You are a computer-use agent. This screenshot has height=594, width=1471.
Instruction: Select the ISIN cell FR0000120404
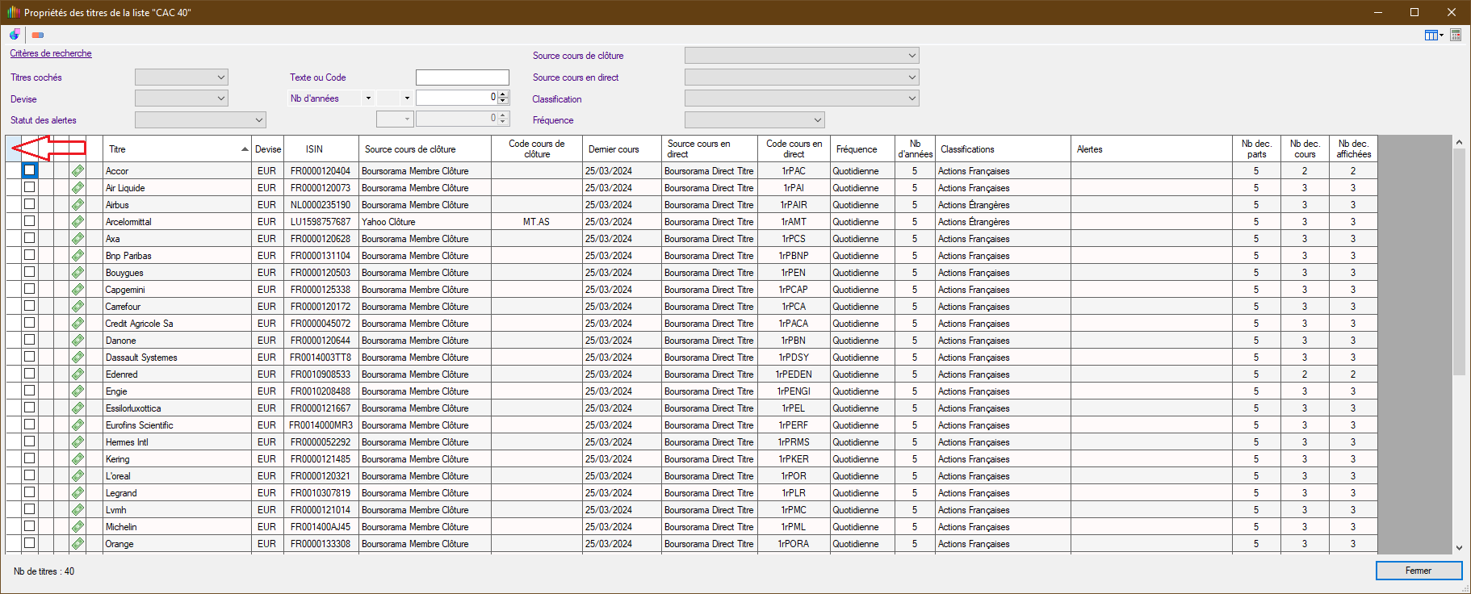(321, 171)
